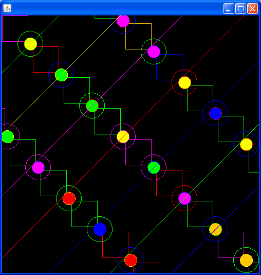Click the magenta dot inside the green ring
Screen dimensions: 261x275
(154, 51)
